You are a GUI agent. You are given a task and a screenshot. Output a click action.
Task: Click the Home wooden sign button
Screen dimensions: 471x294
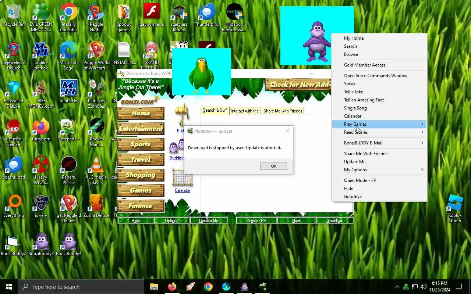click(x=141, y=114)
